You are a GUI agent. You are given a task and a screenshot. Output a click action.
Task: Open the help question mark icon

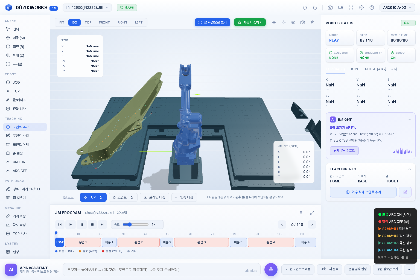[372, 8]
